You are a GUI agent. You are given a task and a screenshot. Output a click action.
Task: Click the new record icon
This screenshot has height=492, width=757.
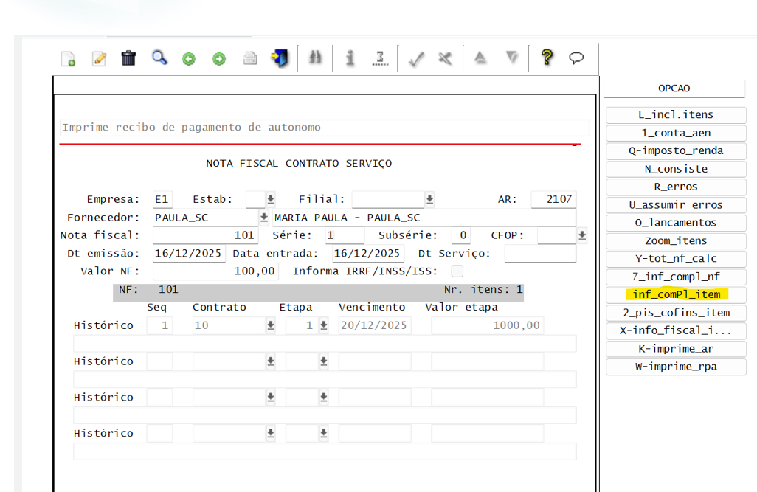point(68,59)
